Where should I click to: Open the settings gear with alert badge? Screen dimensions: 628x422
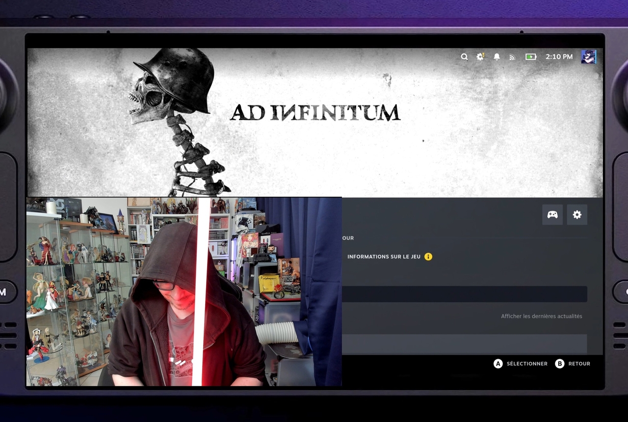click(x=480, y=57)
